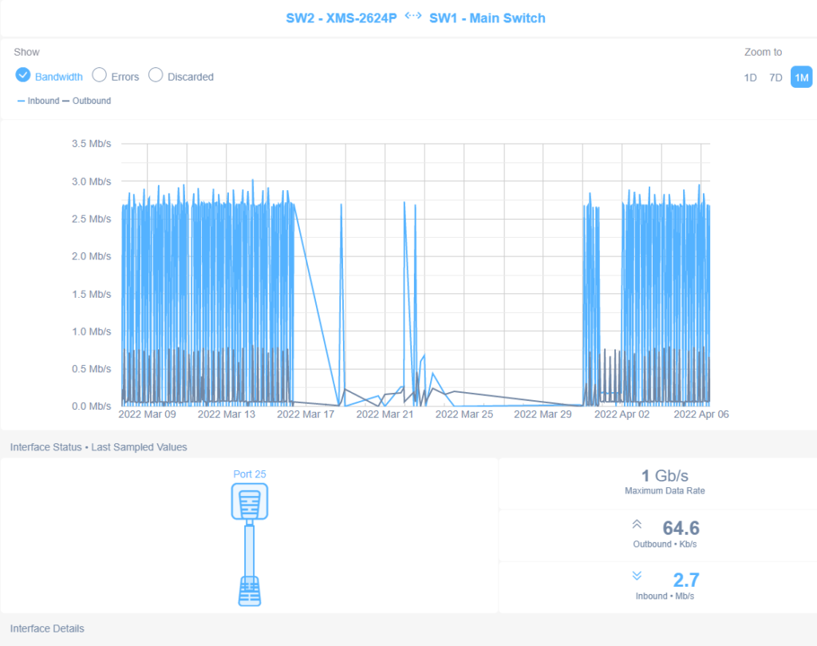Open the SW1 - Main Switch link

(x=487, y=18)
